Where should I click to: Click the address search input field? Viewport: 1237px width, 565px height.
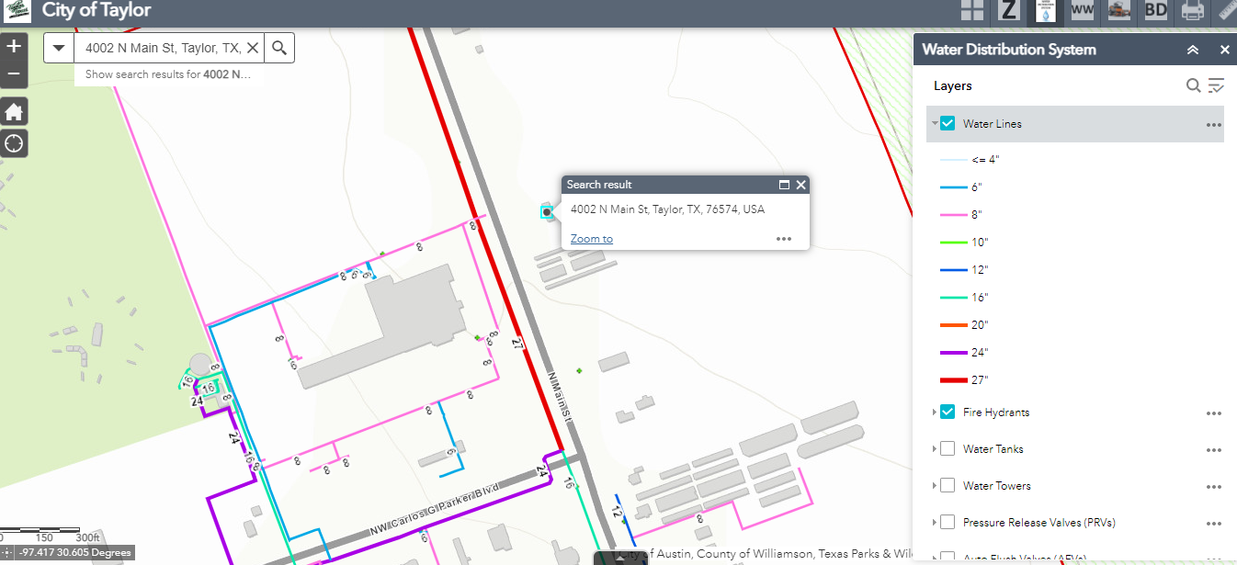tap(161, 48)
